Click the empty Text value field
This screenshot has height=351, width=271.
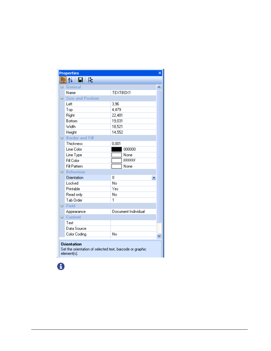(x=134, y=223)
